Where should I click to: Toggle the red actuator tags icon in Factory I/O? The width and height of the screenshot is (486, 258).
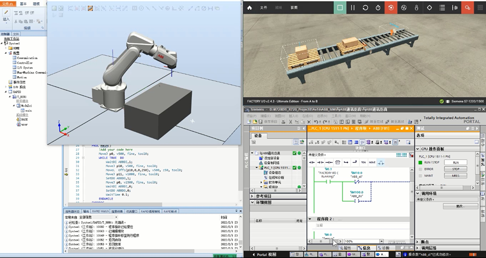(467, 8)
